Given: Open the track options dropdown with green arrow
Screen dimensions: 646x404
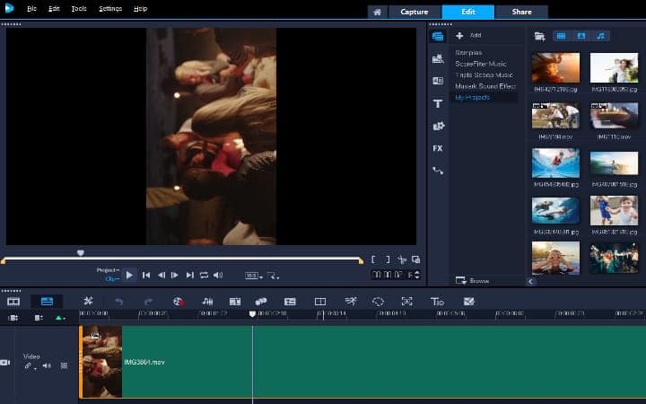Looking at the screenshot, I should tap(60, 318).
